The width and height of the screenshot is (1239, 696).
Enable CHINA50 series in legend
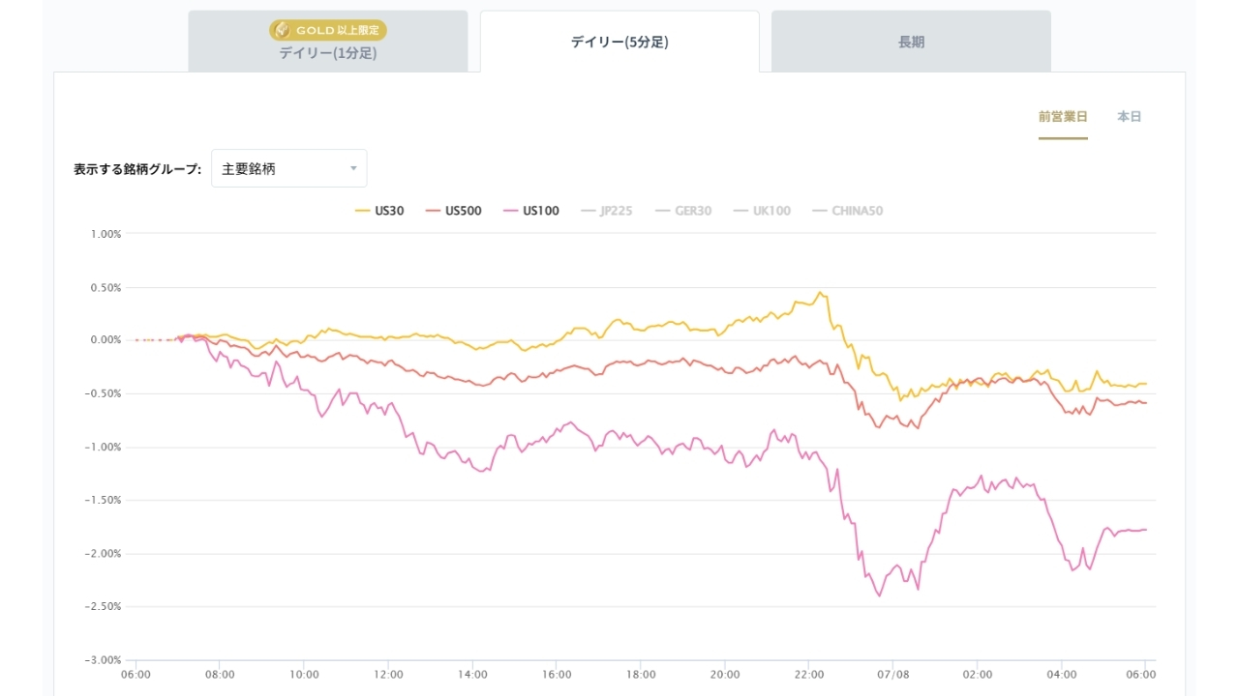[x=848, y=211]
